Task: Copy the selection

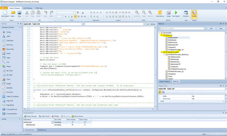Action: [x=33, y=14]
